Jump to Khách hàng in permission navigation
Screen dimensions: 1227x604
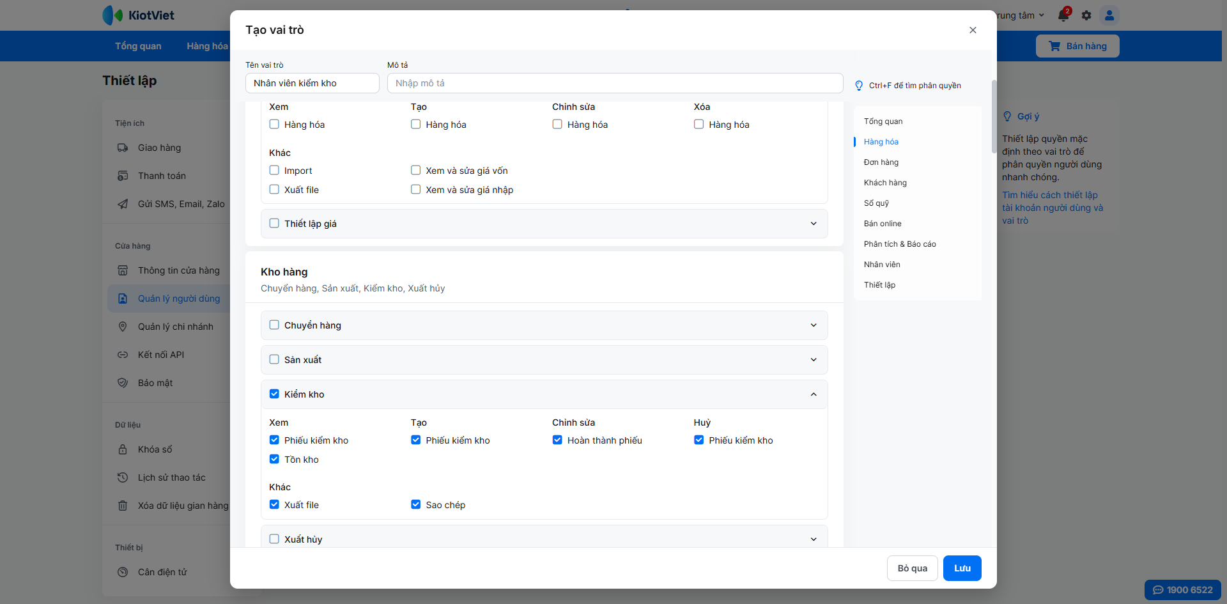coord(885,183)
